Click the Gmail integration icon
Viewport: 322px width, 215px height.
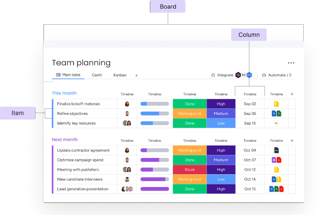pyautogui.click(x=244, y=75)
